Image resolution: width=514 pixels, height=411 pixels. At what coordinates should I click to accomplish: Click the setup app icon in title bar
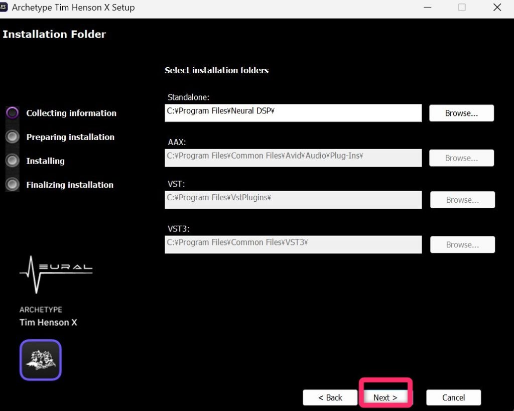(x=4, y=8)
